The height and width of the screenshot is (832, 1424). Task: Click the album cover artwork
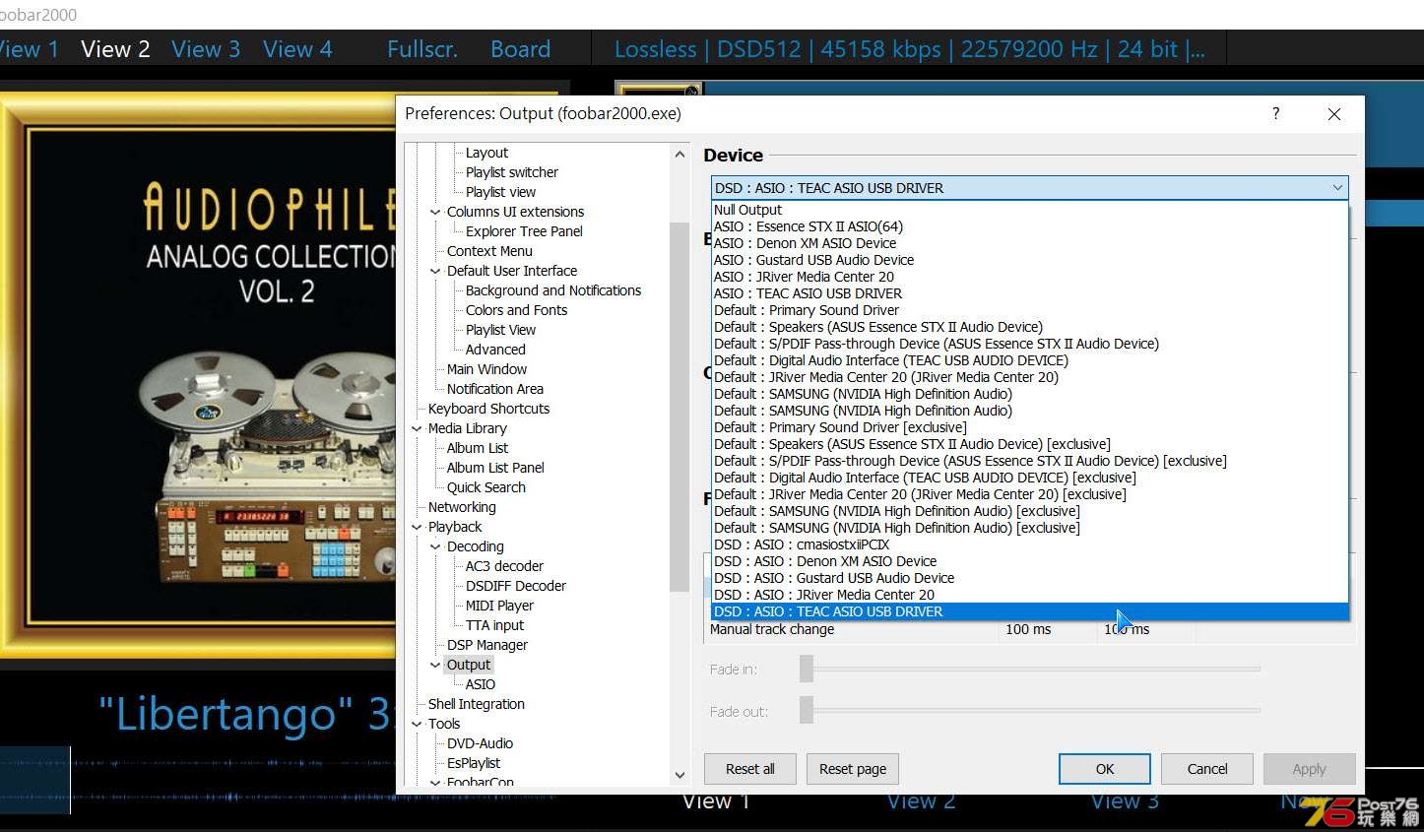pyautogui.click(x=198, y=375)
